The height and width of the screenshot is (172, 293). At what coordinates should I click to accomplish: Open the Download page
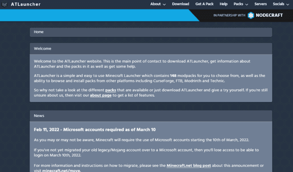point(180,4)
